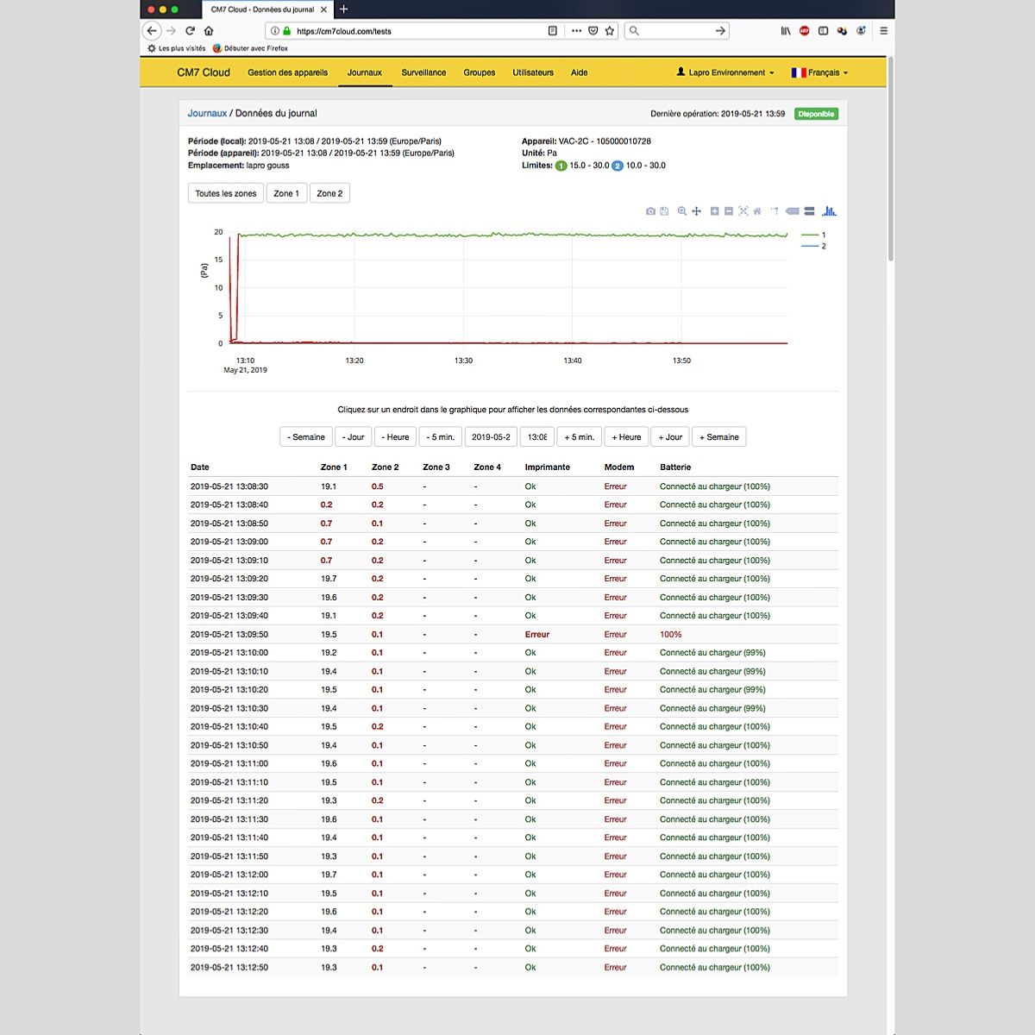Click the Zone 1 filter button

point(286,194)
